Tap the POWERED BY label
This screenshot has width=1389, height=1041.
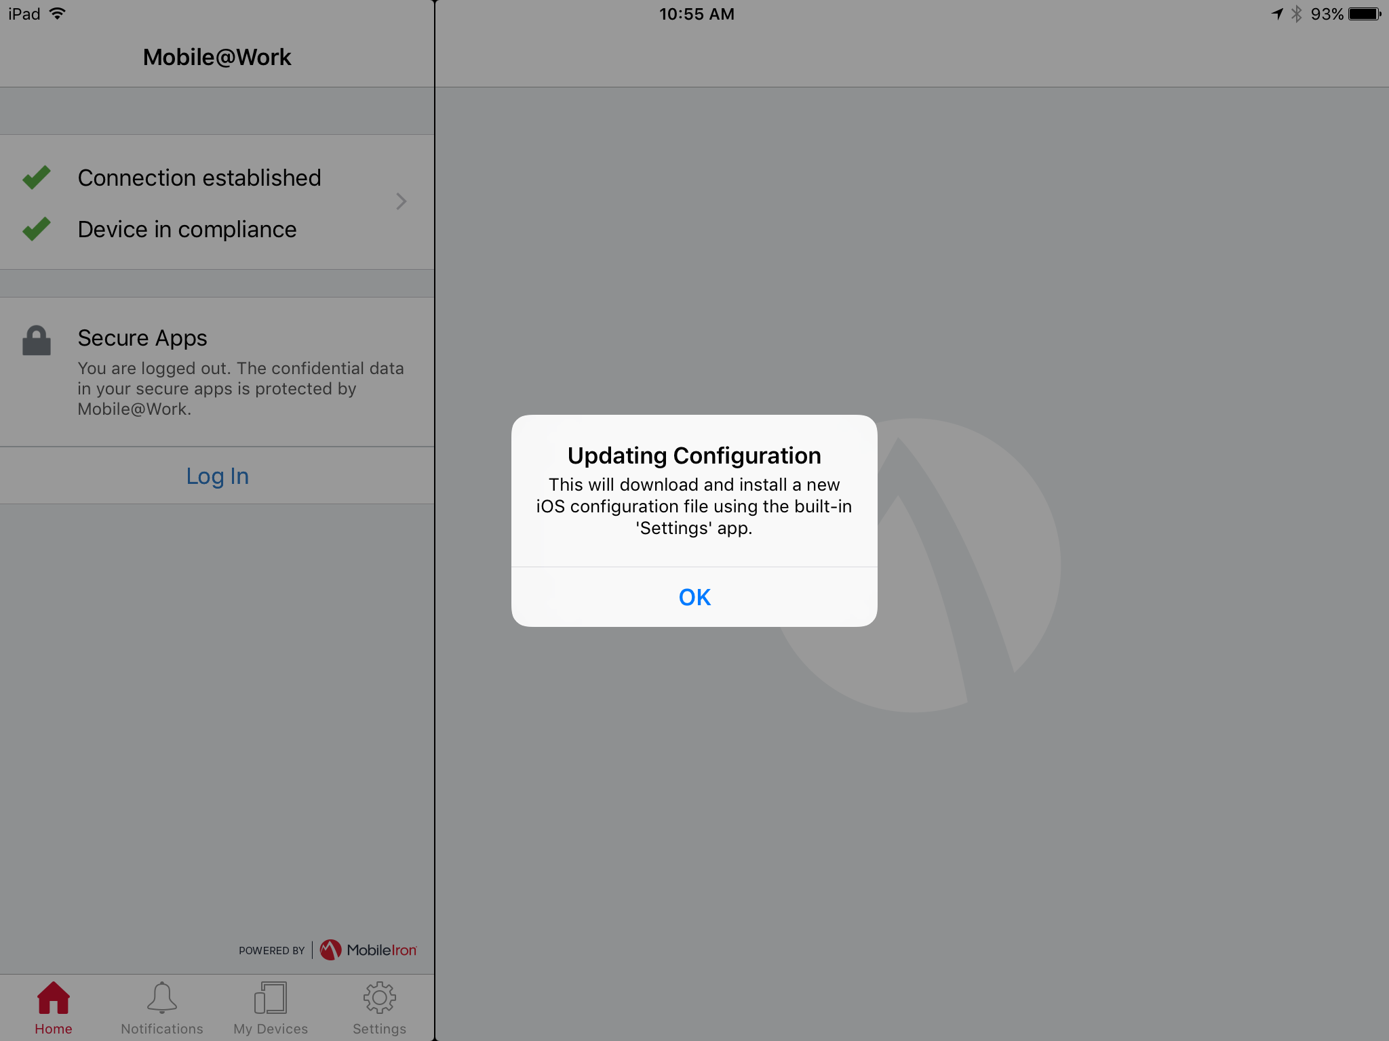pyautogui.click(x=272, y=950)
